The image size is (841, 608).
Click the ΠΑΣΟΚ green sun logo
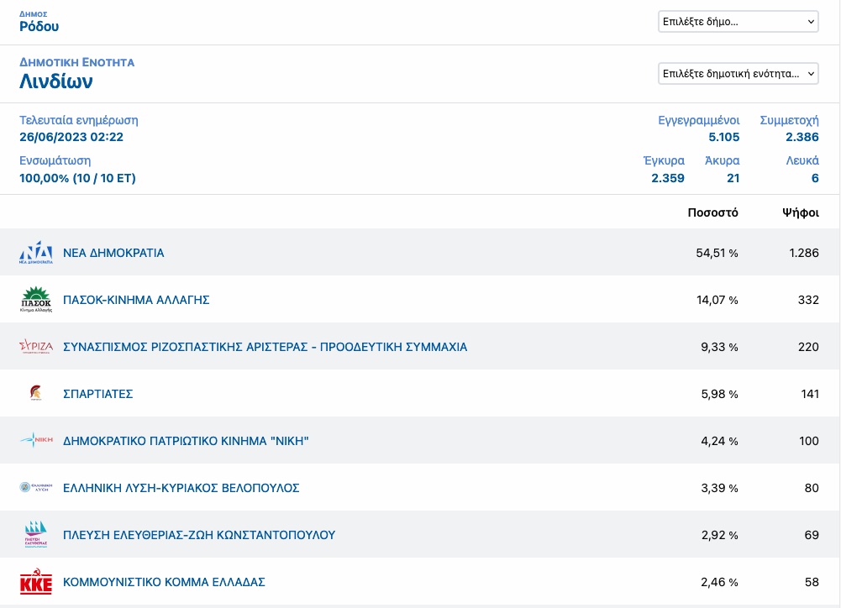pos(36,299)
